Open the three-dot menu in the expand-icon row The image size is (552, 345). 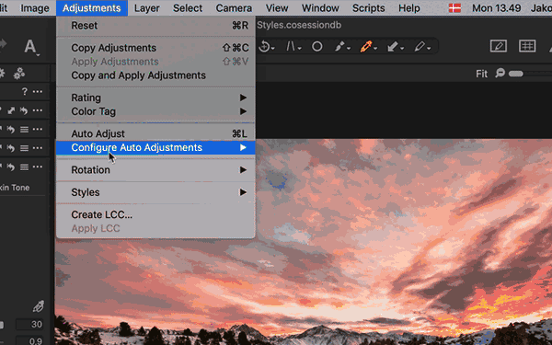pyautogui.click(x=38, y=110)
